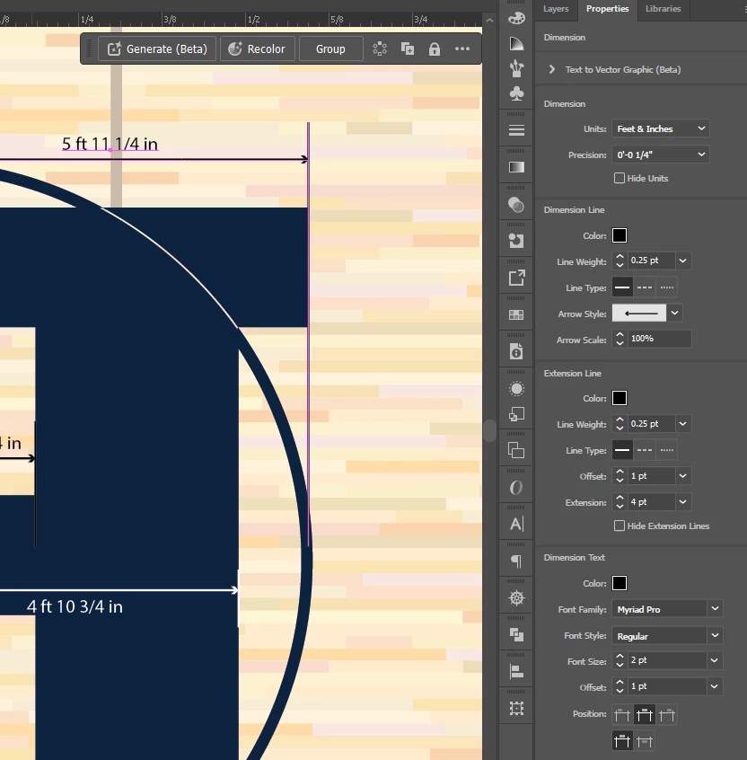Open the Extension Line Offset dropdown arrow
Image resolution: width=747 pixels, height=760 pixels.
point(682,476)
